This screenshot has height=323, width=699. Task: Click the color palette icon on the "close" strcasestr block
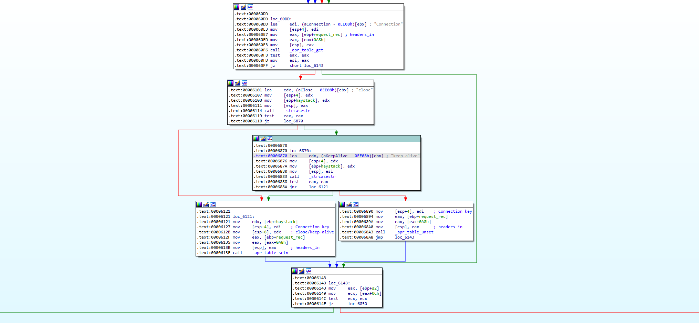pyautogui.click(x=230, y=83)
